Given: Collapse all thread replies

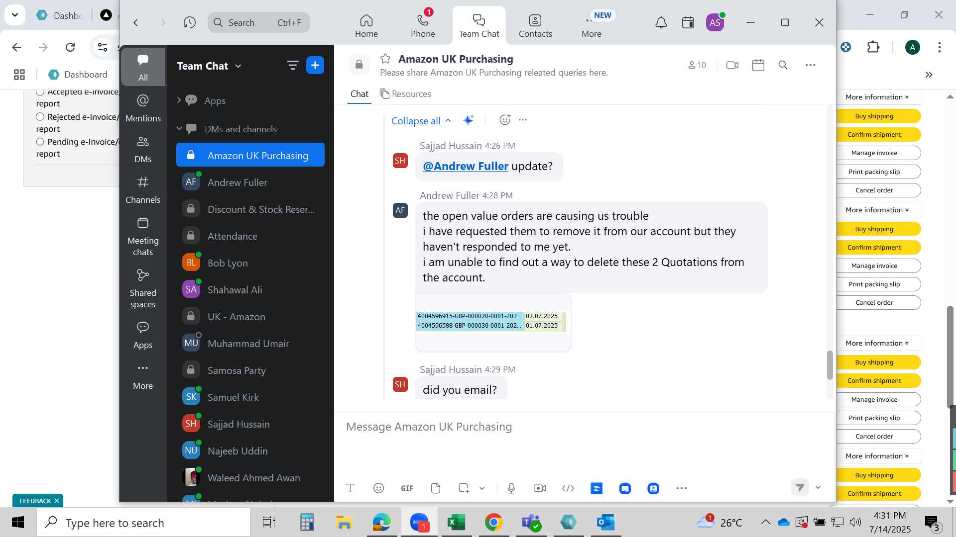Looking at the screenshot, I should pos(421,121).
